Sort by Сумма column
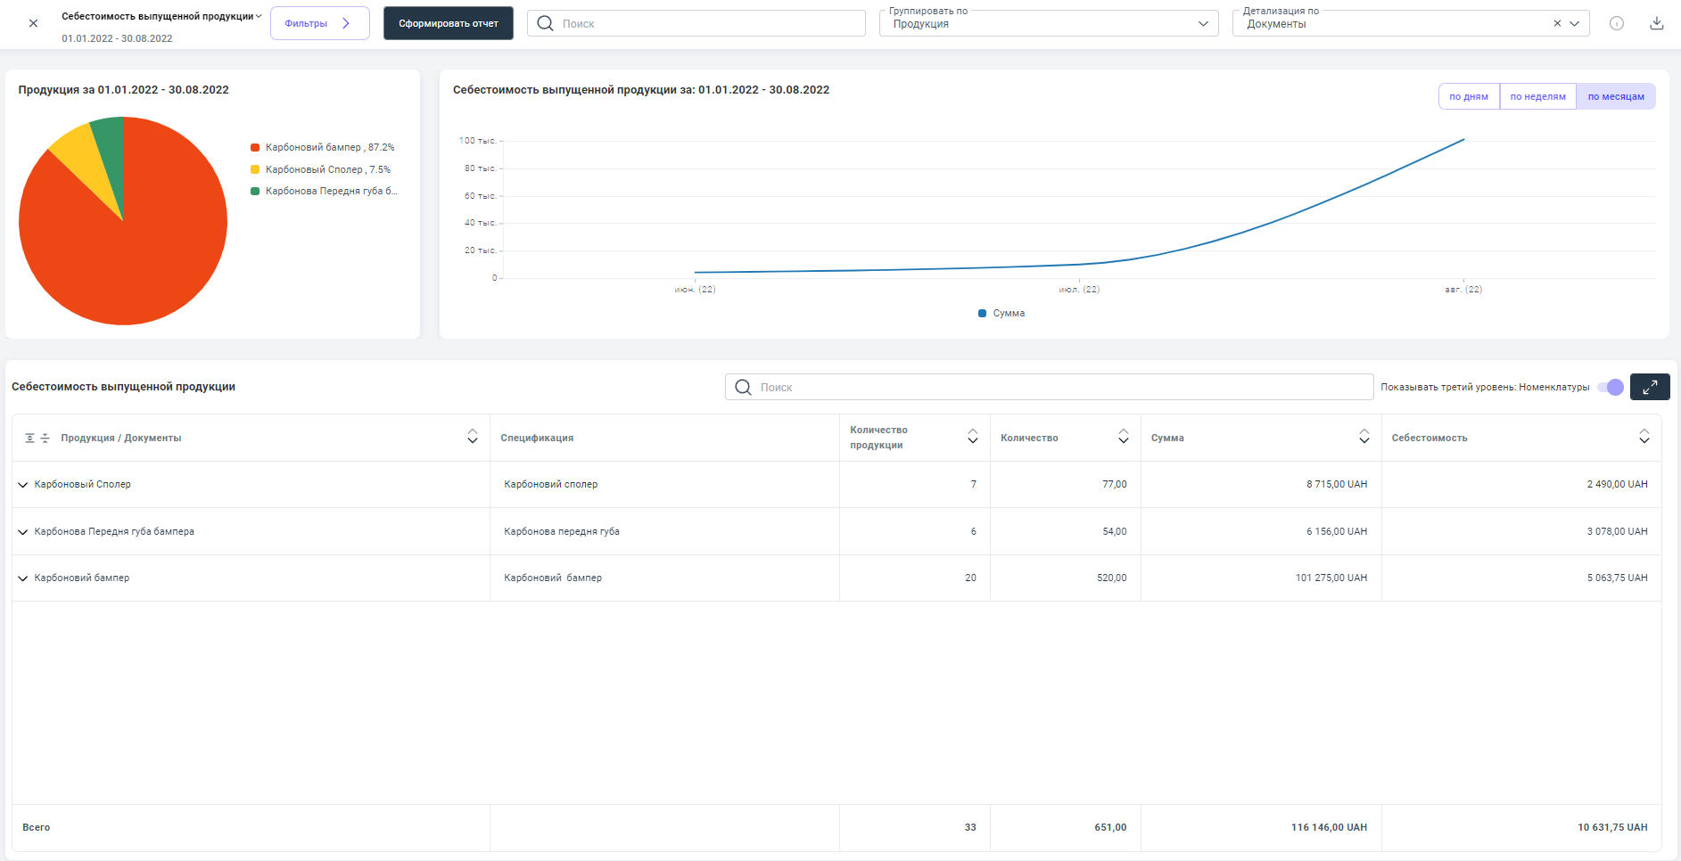The width and height of the screenshot is (1681, 861). click(1364, 437)
